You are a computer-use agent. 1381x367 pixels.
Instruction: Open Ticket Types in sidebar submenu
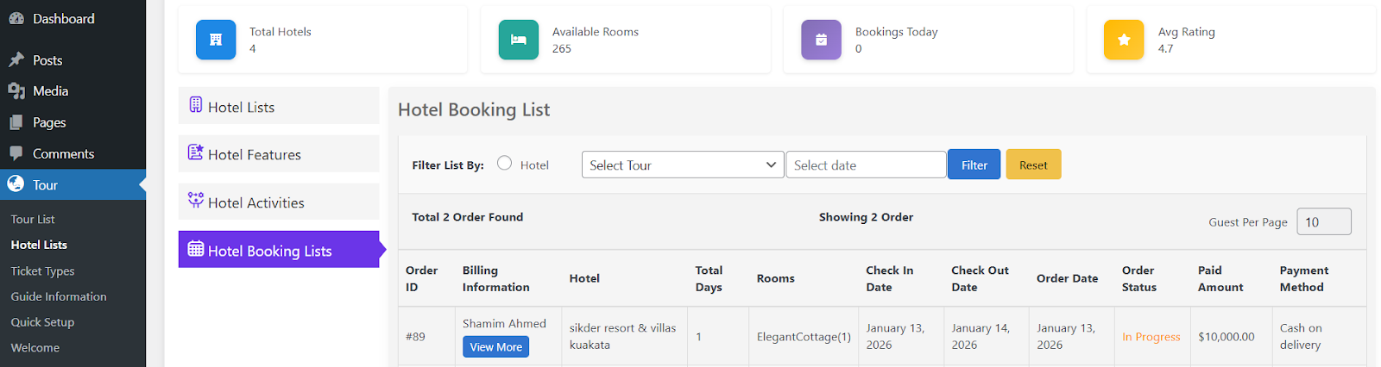(42, 271)
